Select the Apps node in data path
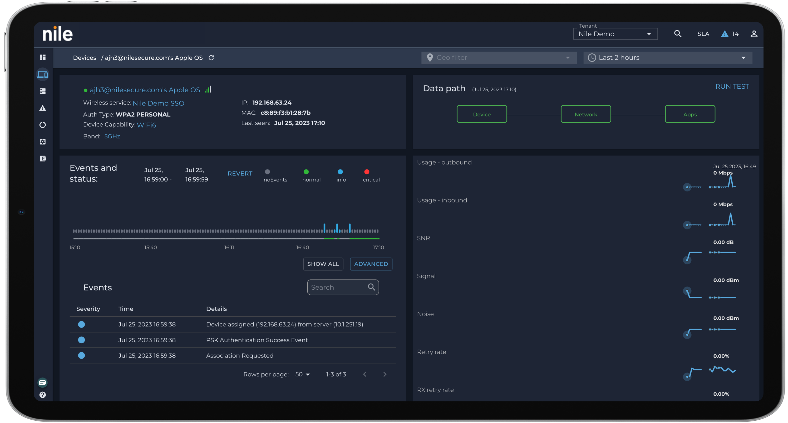 pyautogui.click(x=690, y=114)
